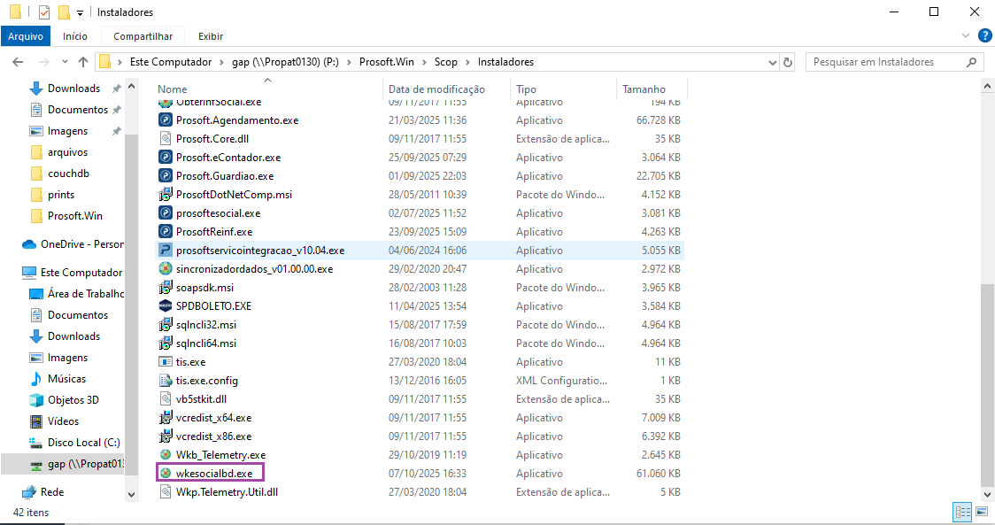The image size is (995, 525).
Task: Switch to details view layout toggle
Action: pos(962,512)
